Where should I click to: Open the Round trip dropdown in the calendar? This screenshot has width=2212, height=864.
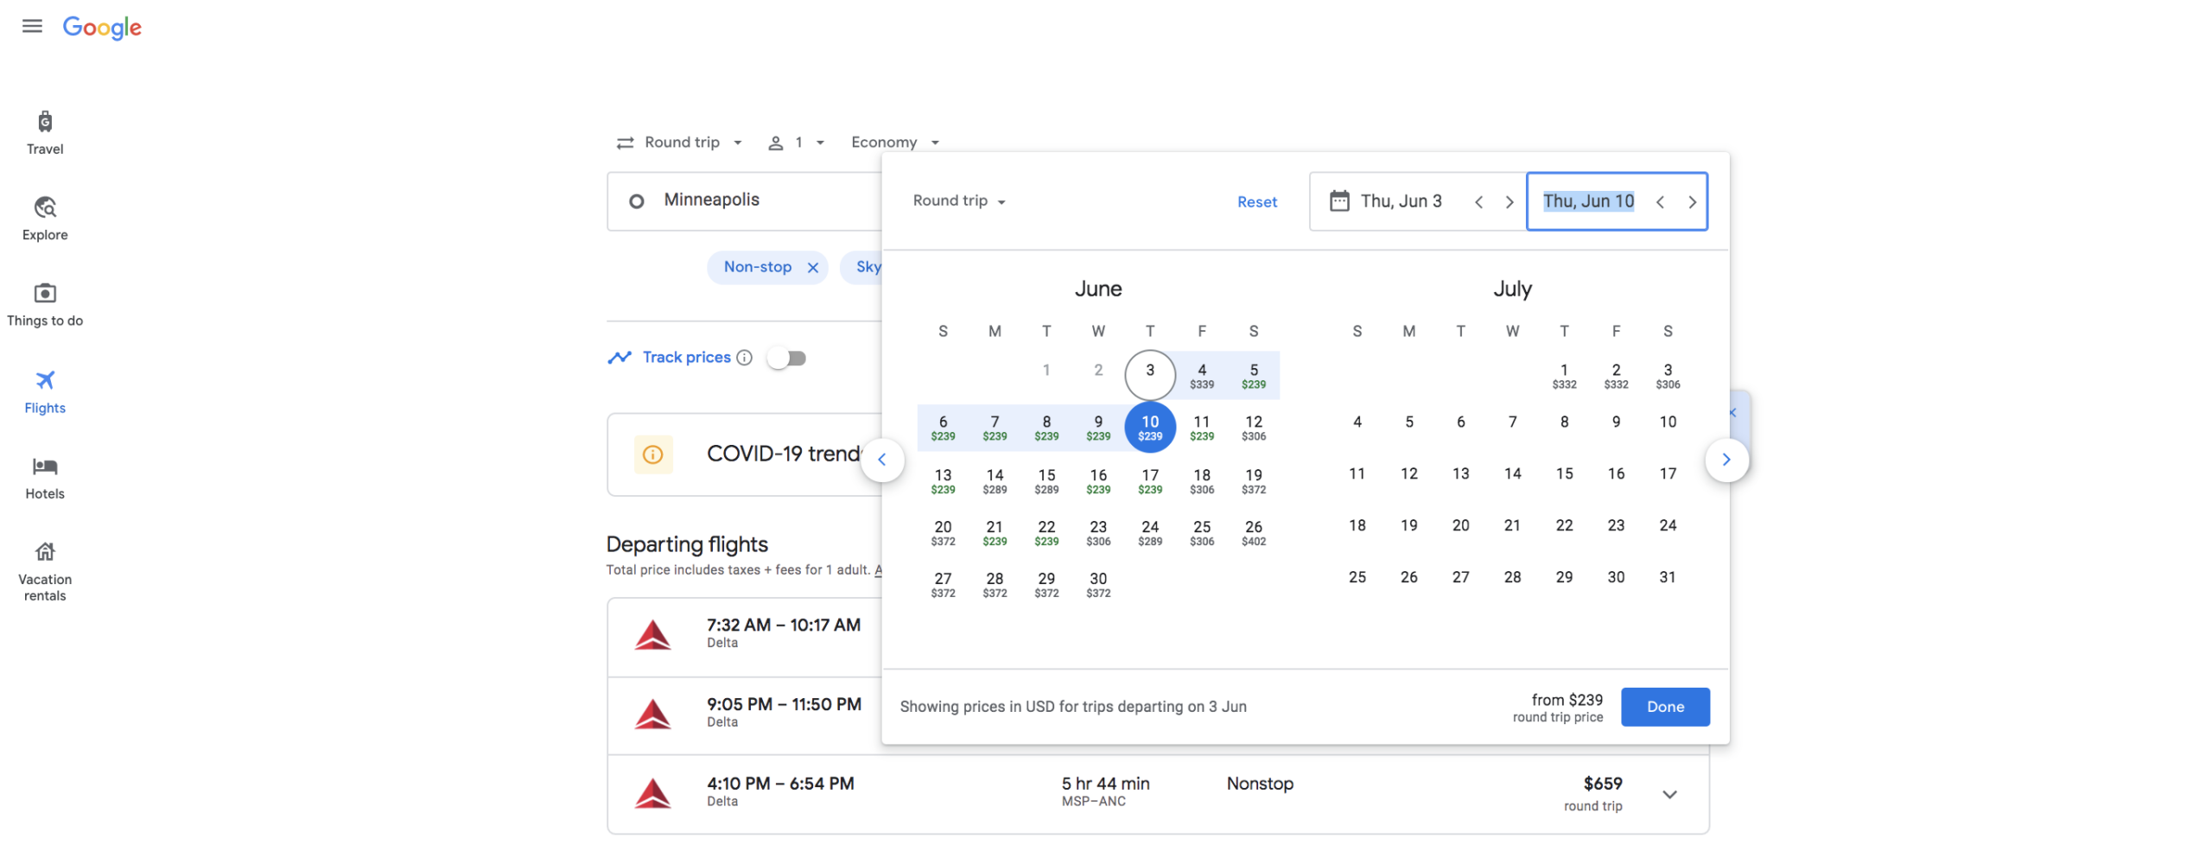pyautogui.click(x=957, y=200)
